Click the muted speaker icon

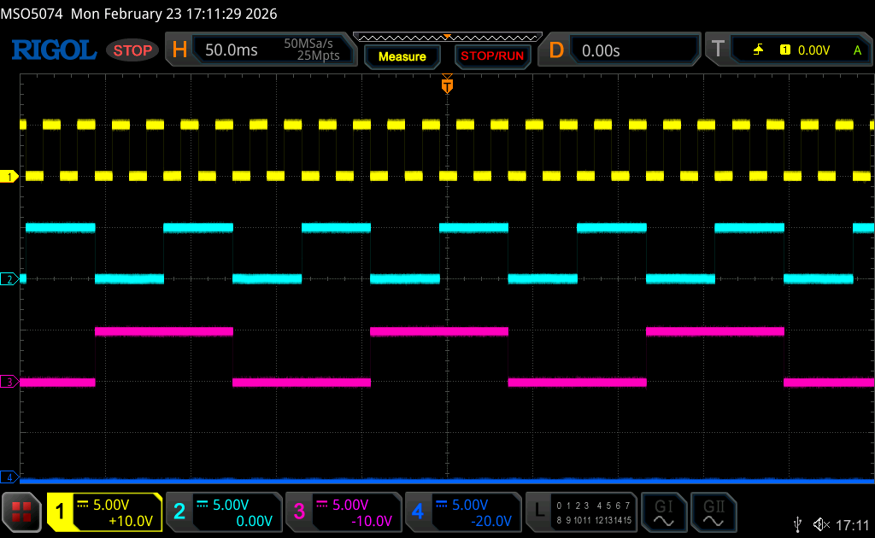pos(821,523)
